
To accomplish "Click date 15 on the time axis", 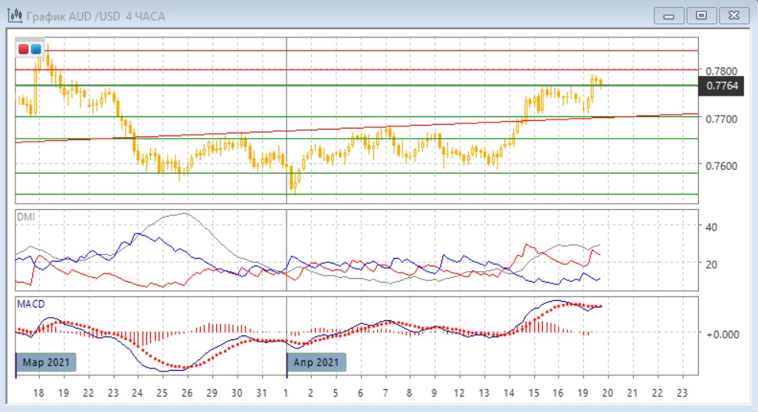I will 532,392.
